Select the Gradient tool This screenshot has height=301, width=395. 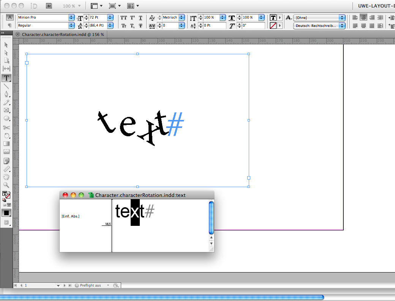click(x=6, y=143)
